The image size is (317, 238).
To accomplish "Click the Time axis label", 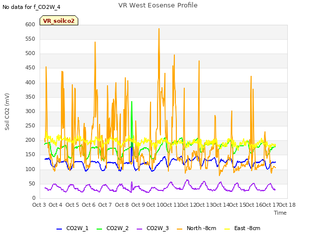I will pyautogui.click(x=280, y=213).
